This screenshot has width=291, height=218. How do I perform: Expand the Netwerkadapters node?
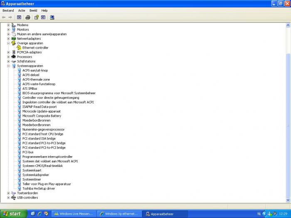(x=8, y=39)
